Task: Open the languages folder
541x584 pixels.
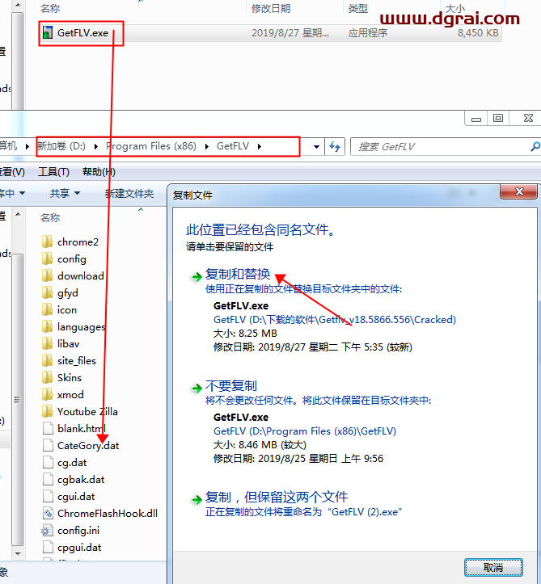Action: coord(74,326)
